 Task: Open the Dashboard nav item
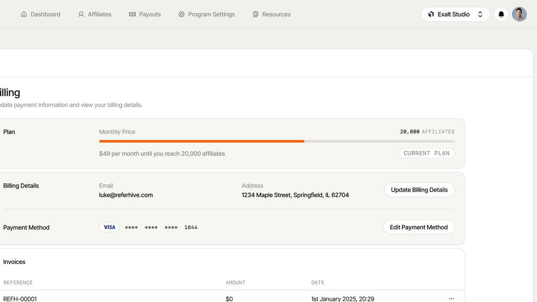[40, 14]
